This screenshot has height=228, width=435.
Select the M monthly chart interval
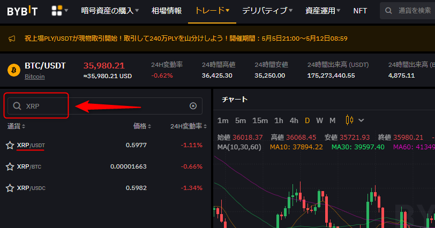pos(332,120)
